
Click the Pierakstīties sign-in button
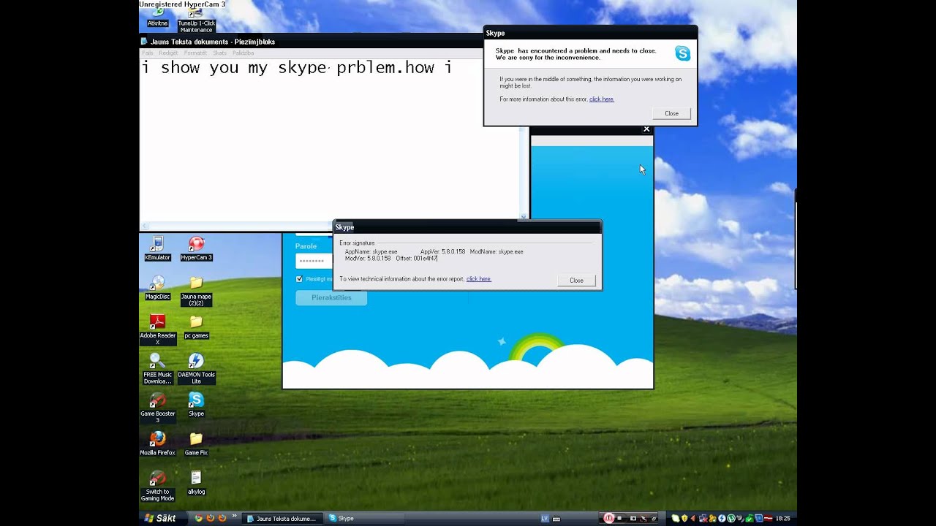tap(331, 297)
